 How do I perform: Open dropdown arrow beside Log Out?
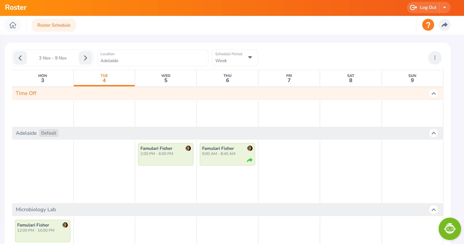click(445, 8)
